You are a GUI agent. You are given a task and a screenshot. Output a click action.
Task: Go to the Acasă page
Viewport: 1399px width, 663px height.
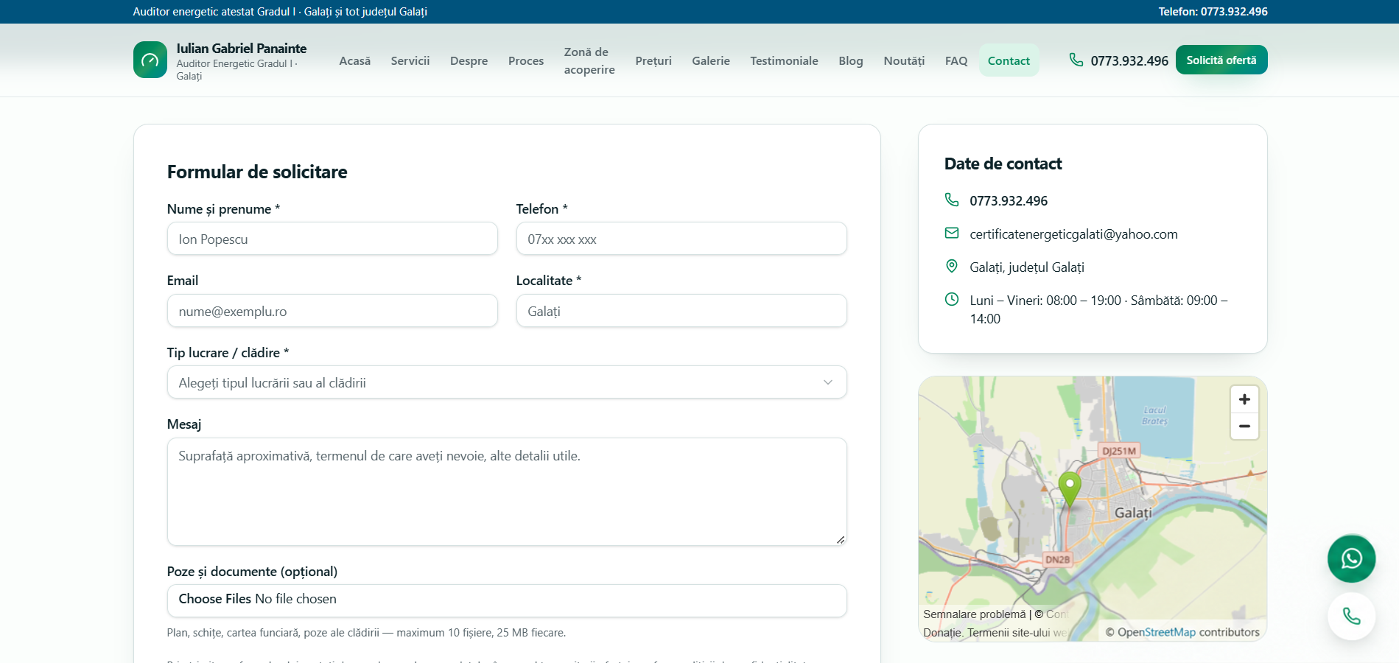click(355, 61)
